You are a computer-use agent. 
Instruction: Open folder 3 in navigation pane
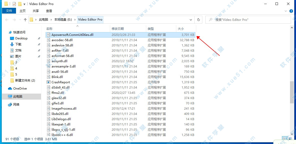click(16, 62)
